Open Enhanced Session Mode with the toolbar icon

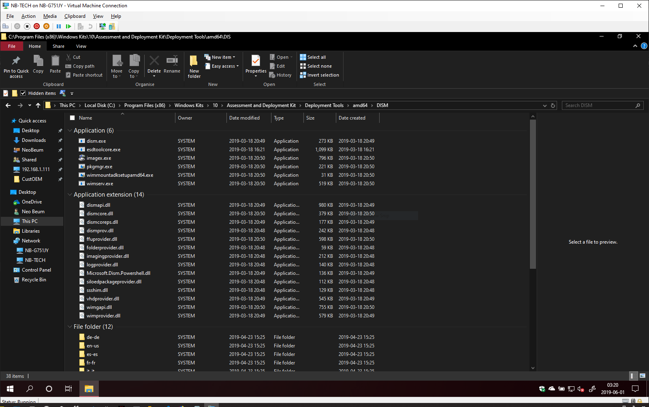point(102,26)
